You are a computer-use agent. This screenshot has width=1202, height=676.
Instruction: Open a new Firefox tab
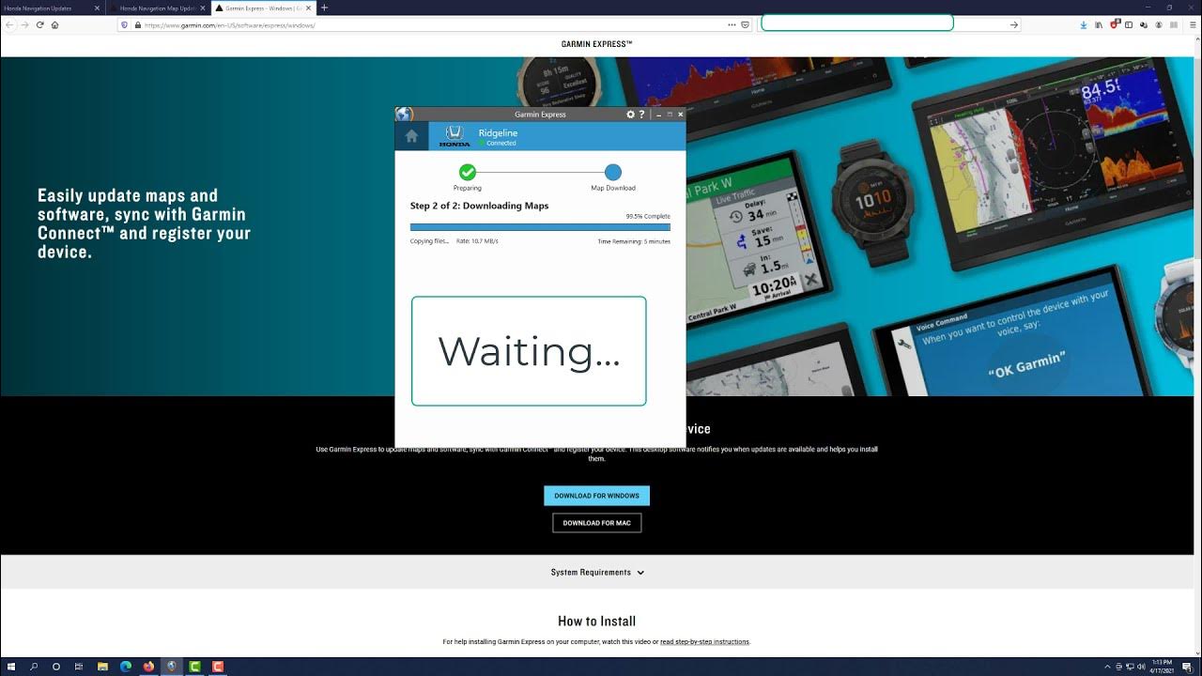click(324, 8)
